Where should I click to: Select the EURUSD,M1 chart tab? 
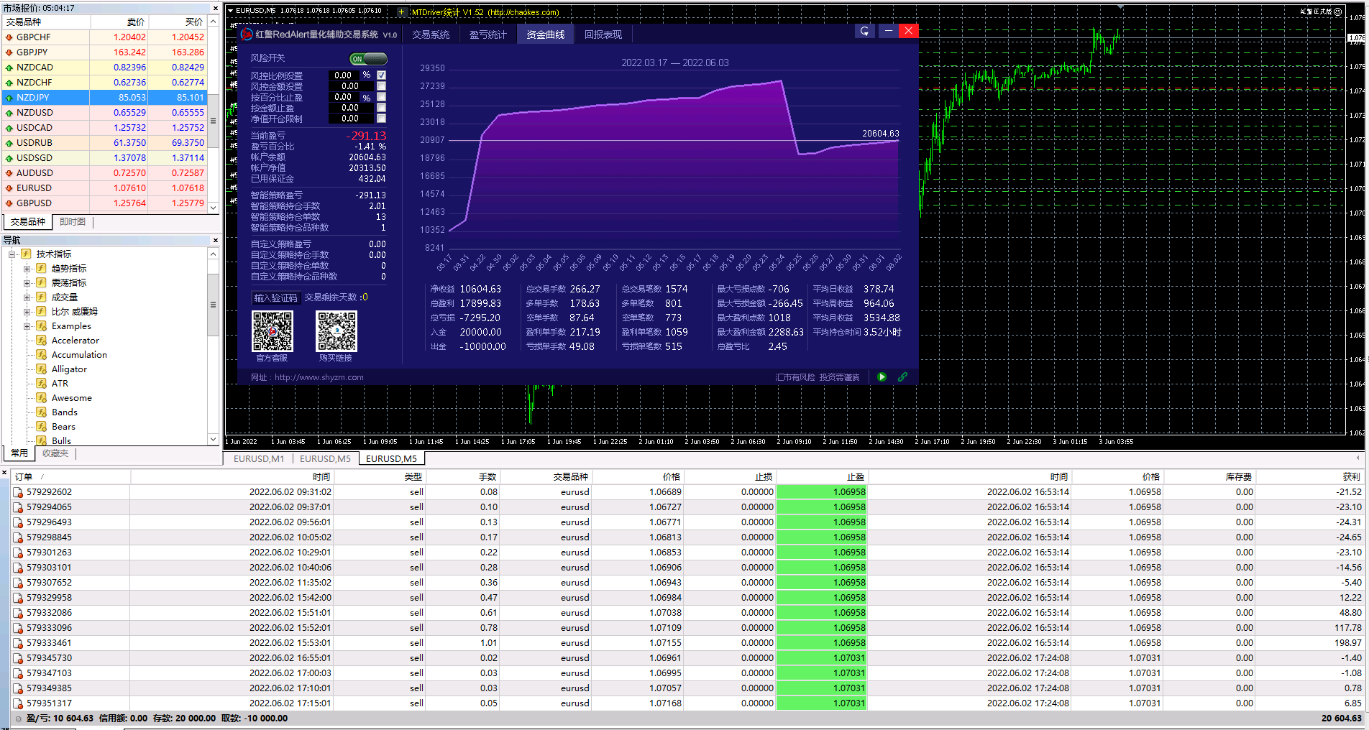click(x=259, y=458)
